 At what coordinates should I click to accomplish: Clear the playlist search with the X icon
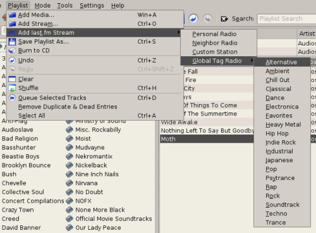point(224,19)
